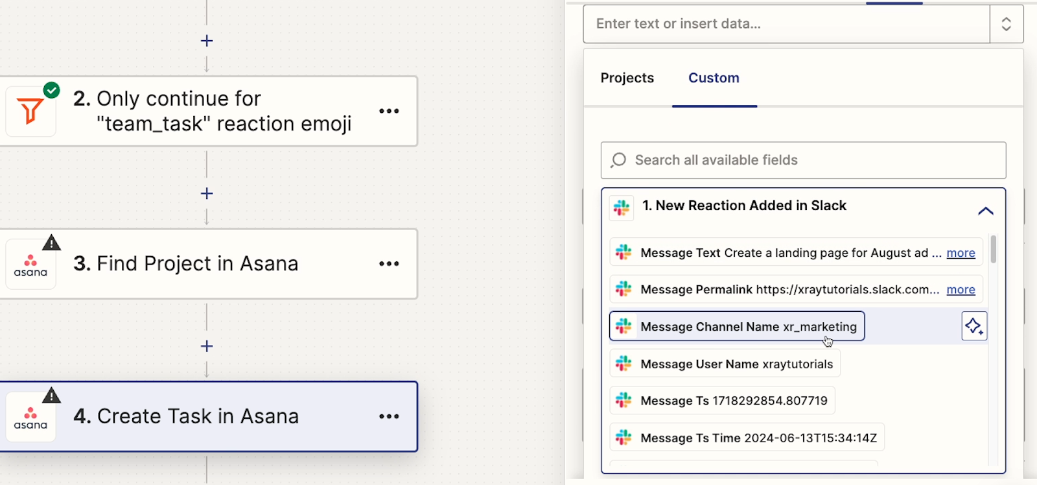The image size is (1037, 485).
Task: Open three-dot menu for Find Project step
Action: coord(389,264)
